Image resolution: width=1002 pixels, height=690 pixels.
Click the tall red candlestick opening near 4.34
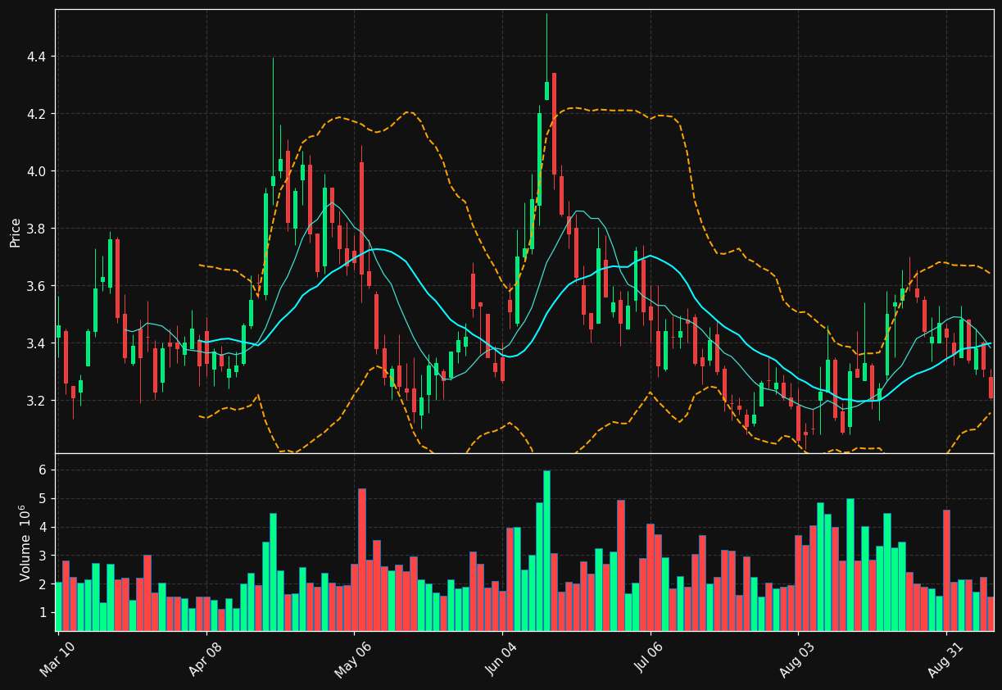point(554,124)
